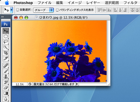Choose the Gradient tool
Image resolution: width=140 pixels, height=102 pixels.
pyautogui.click(x=6, y=93)
